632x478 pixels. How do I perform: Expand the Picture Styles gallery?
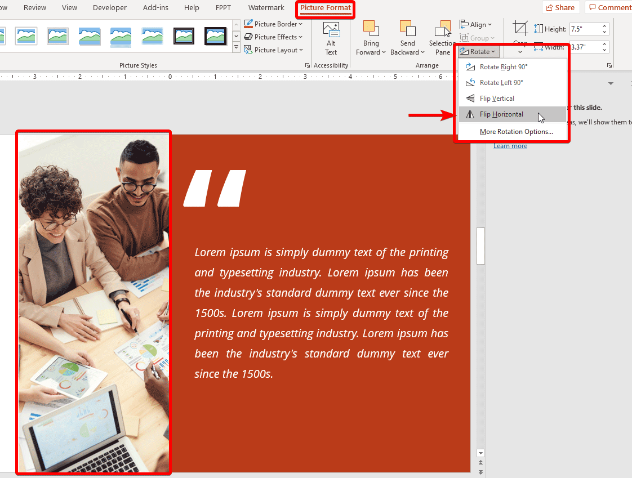(236, 47)
